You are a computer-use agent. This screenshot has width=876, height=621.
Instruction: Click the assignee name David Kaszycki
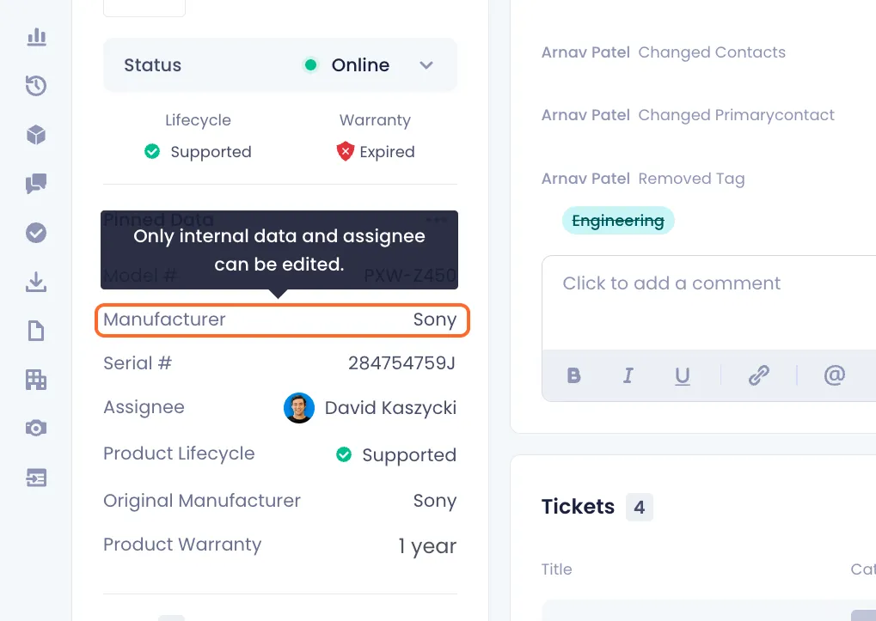[x=390, y=408]
